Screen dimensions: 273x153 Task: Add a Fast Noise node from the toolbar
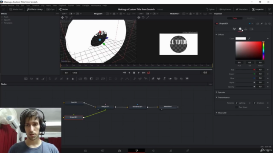coord(32,79)
